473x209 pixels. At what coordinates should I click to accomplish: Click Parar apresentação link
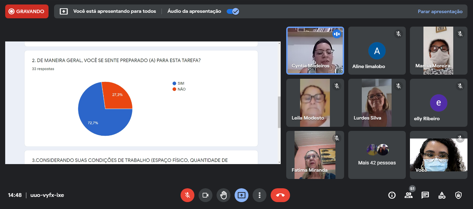(440, 11)
